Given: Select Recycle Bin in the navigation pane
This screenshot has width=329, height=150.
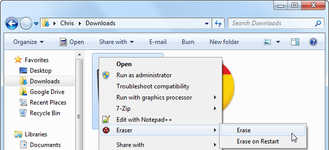Looking at the screenshot, I should coord(45,113).
